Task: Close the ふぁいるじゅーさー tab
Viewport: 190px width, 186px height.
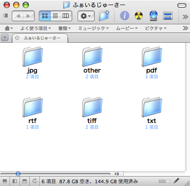Action: [17, 38]
